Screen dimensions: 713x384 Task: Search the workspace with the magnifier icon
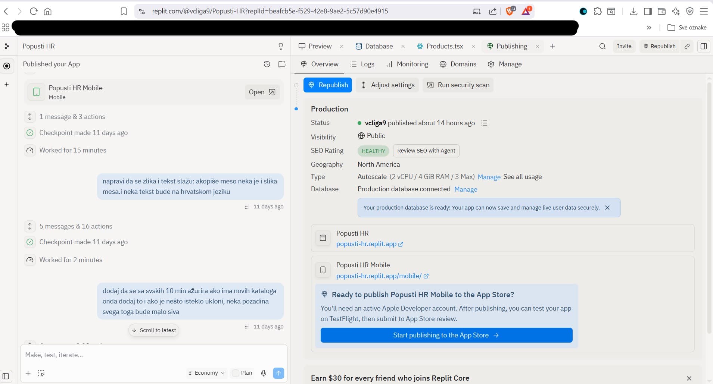(603, 46)
